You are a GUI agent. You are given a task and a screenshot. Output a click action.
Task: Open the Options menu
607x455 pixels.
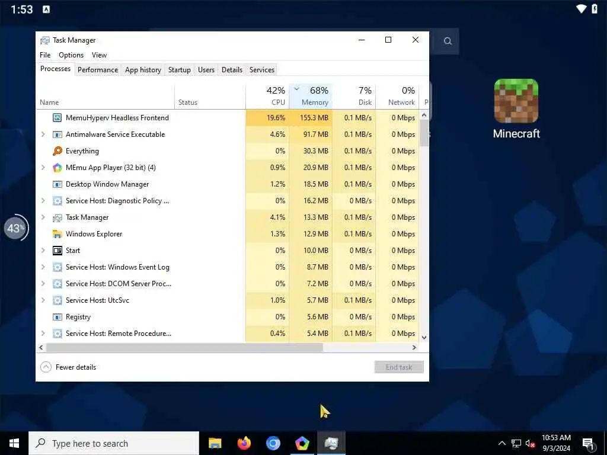71,55
